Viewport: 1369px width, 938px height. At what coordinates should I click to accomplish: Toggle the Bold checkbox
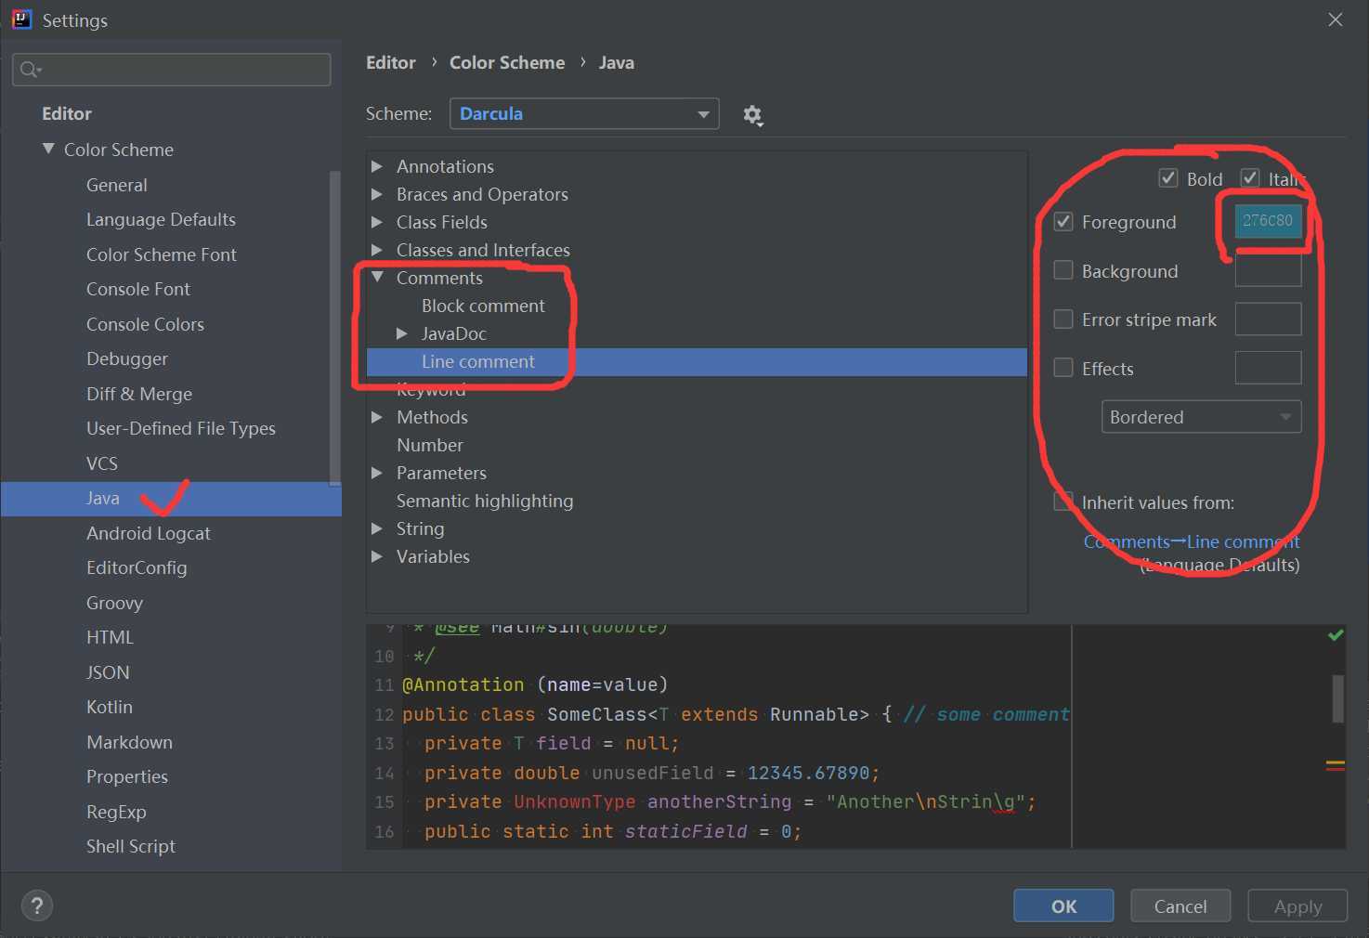(1168, 178)
